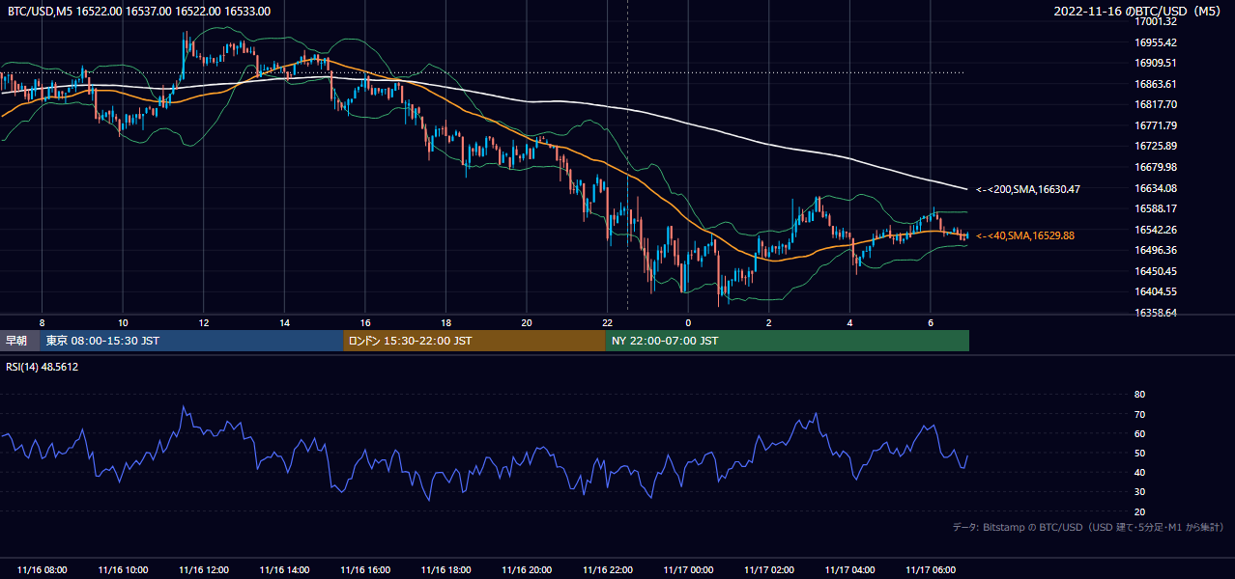Click the 11/17 00:00 date axis label
The height and width of the screenshot is (579, 1235).
click(688, 570)
